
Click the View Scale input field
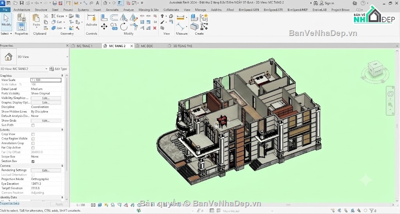[x=46, y=80]
